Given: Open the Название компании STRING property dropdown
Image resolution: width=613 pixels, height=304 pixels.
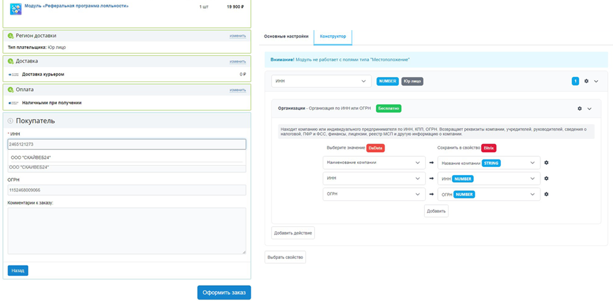Looking at the screenshot, I should tap(488, 163).
